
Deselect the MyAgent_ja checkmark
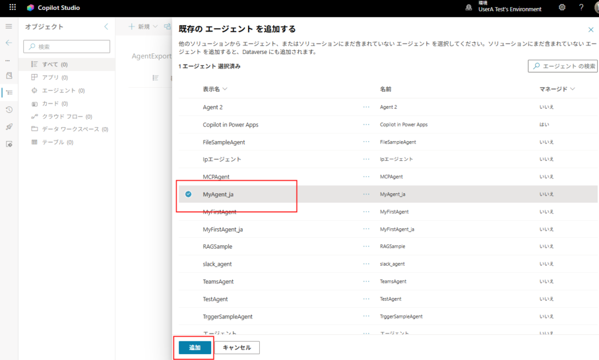[x=188, y=194]
